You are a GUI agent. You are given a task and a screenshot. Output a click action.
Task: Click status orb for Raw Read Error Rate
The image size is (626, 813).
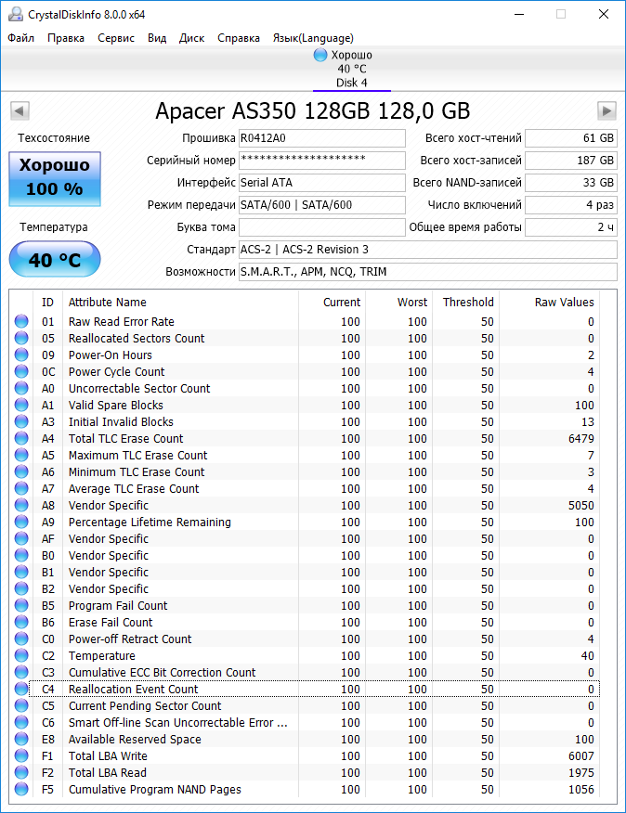click(21, 321)
